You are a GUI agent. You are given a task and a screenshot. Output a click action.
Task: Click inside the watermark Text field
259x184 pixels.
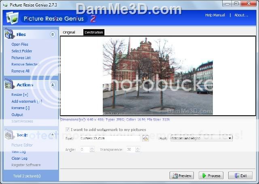tap(109, 138)
